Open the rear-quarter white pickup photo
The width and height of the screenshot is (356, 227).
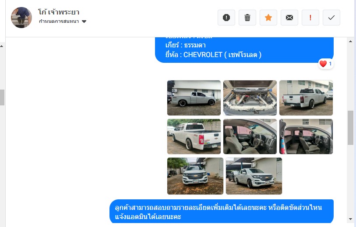pos(306,98)
